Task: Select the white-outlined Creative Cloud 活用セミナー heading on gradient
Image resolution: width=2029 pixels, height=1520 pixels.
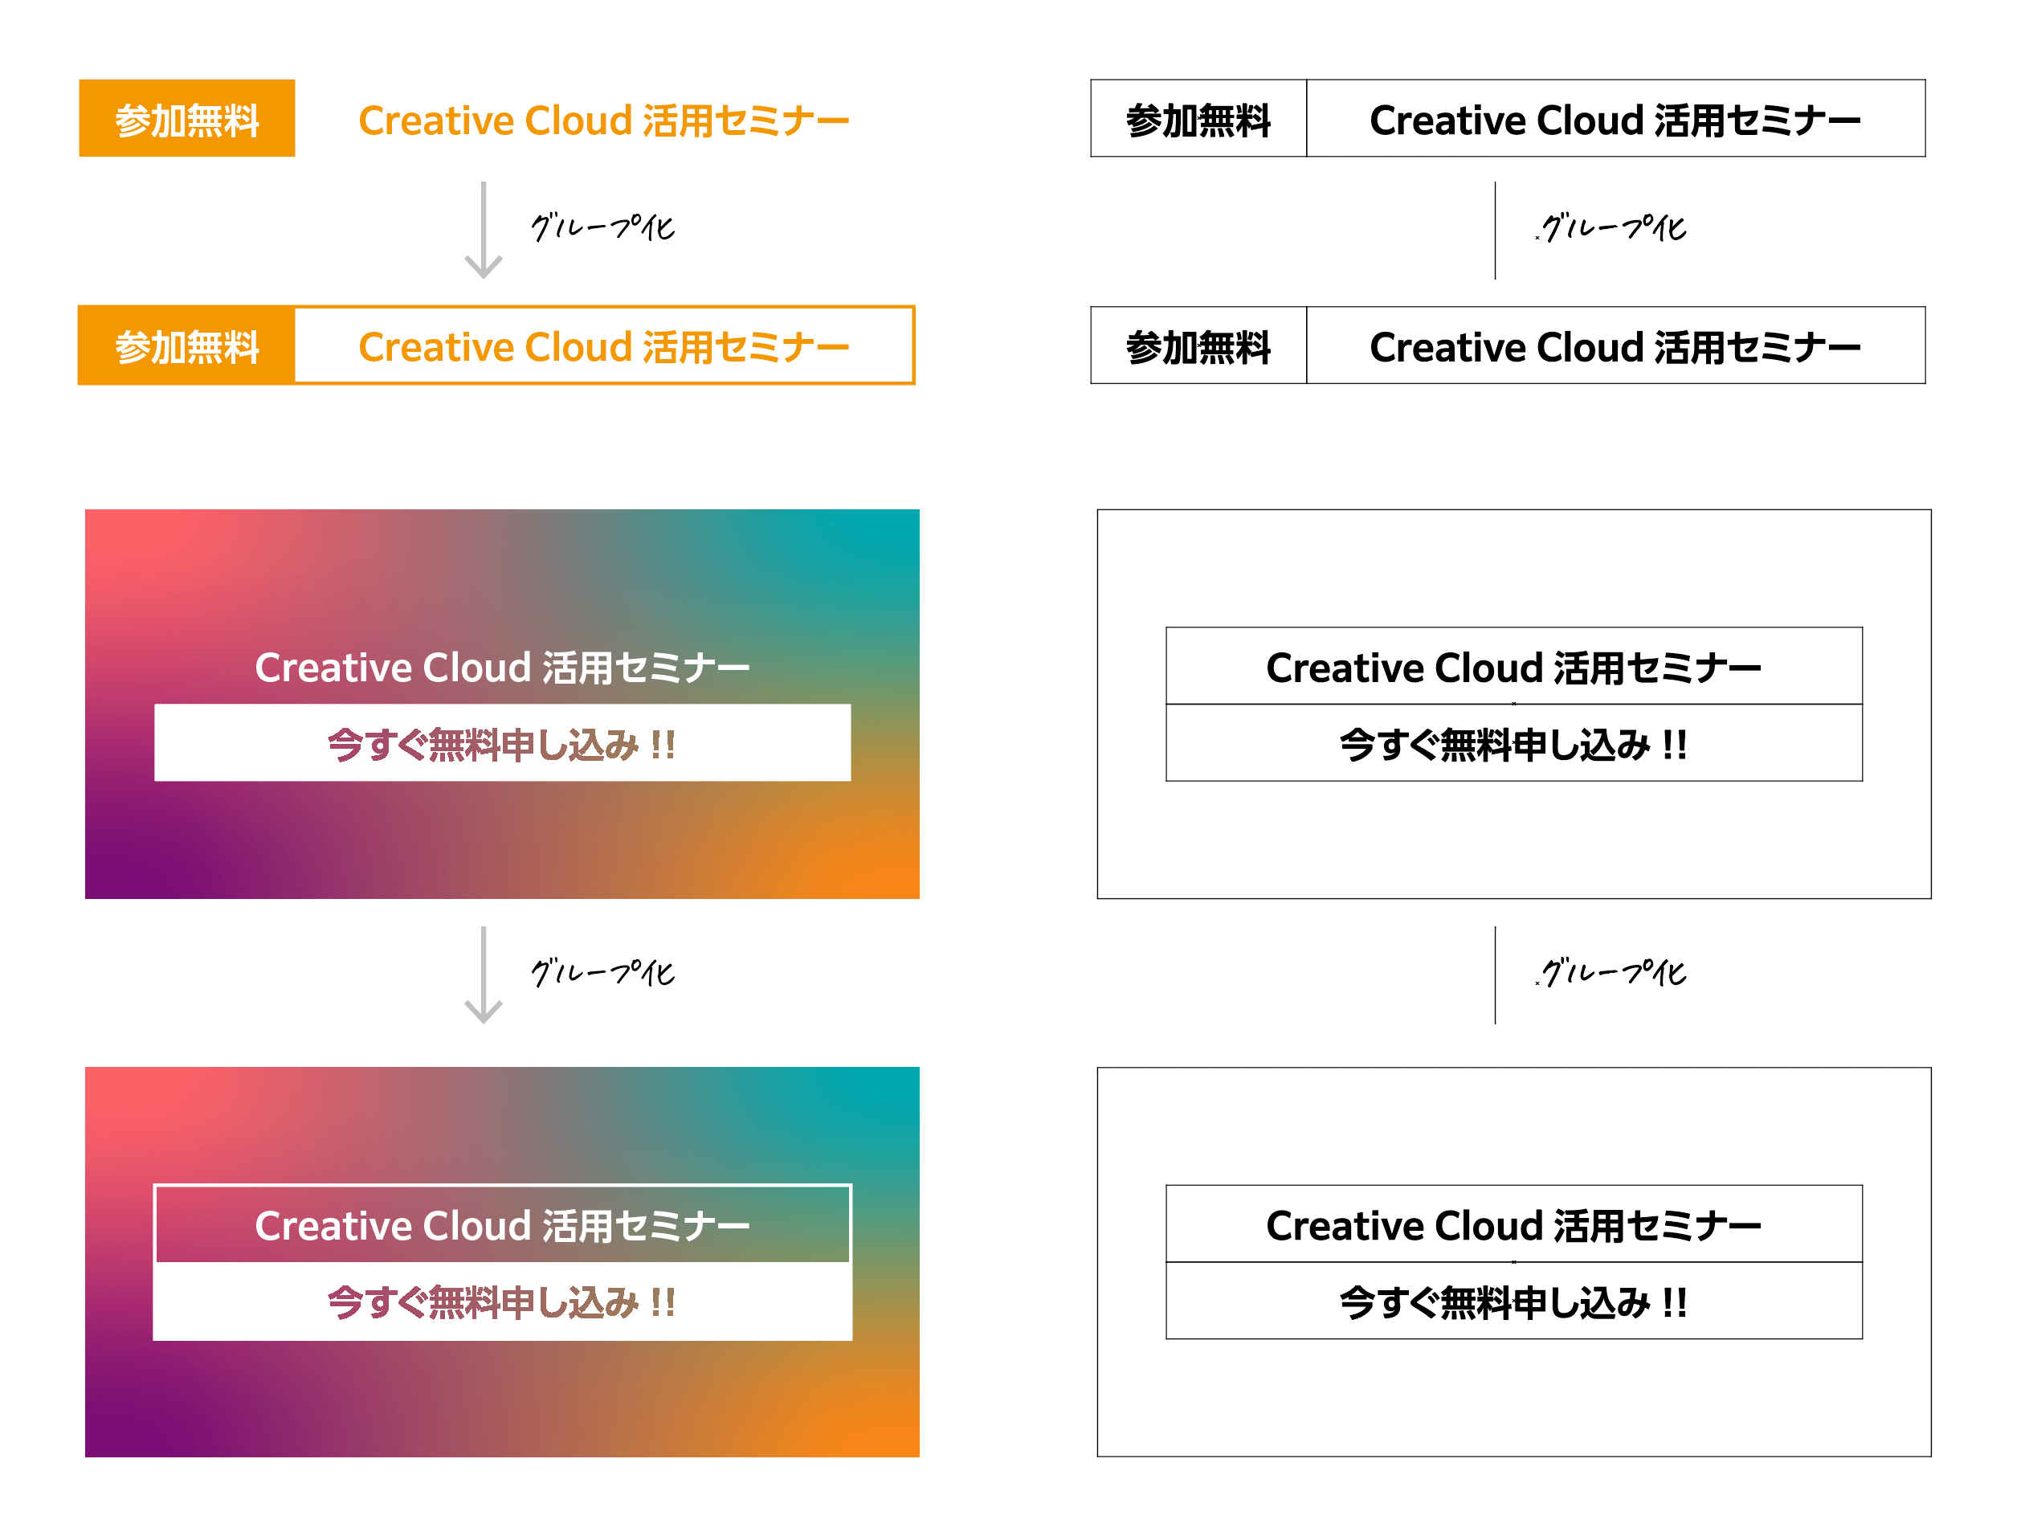Action: [503, 1224]
